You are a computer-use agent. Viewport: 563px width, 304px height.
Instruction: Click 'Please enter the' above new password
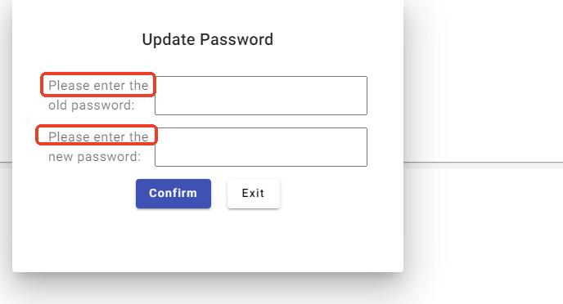pos(98,136)
